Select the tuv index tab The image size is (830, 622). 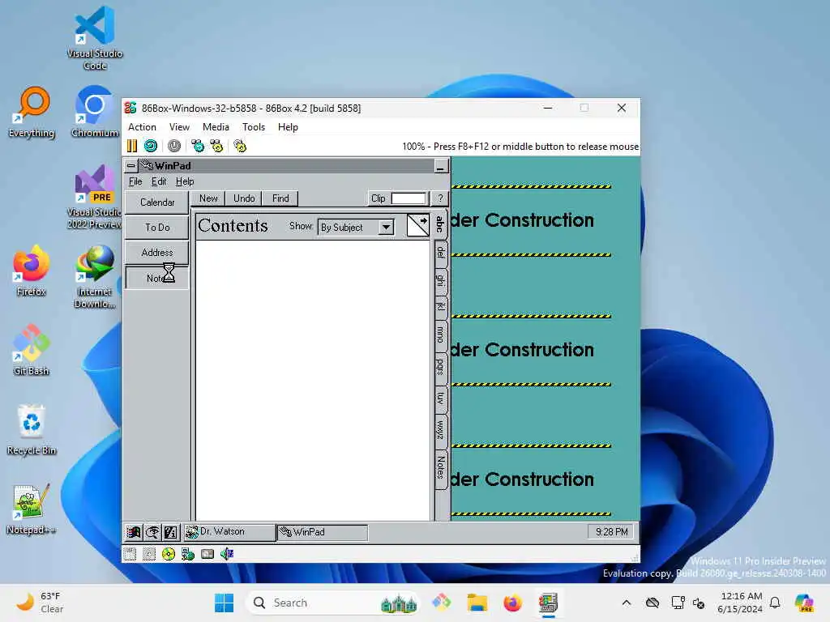(440, 398)
